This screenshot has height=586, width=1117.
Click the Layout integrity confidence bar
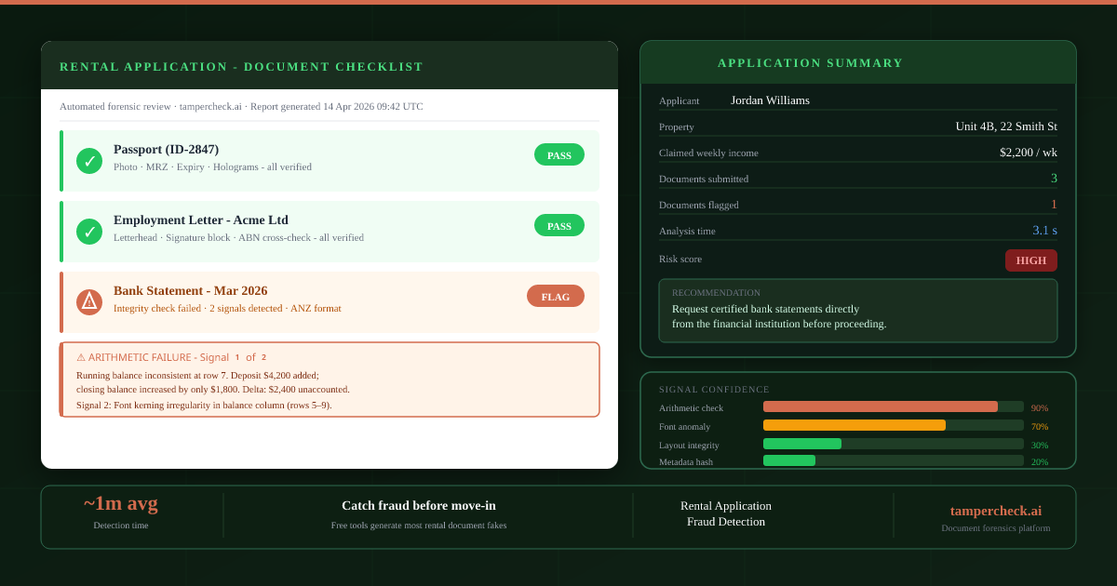(x=894, y=444)
